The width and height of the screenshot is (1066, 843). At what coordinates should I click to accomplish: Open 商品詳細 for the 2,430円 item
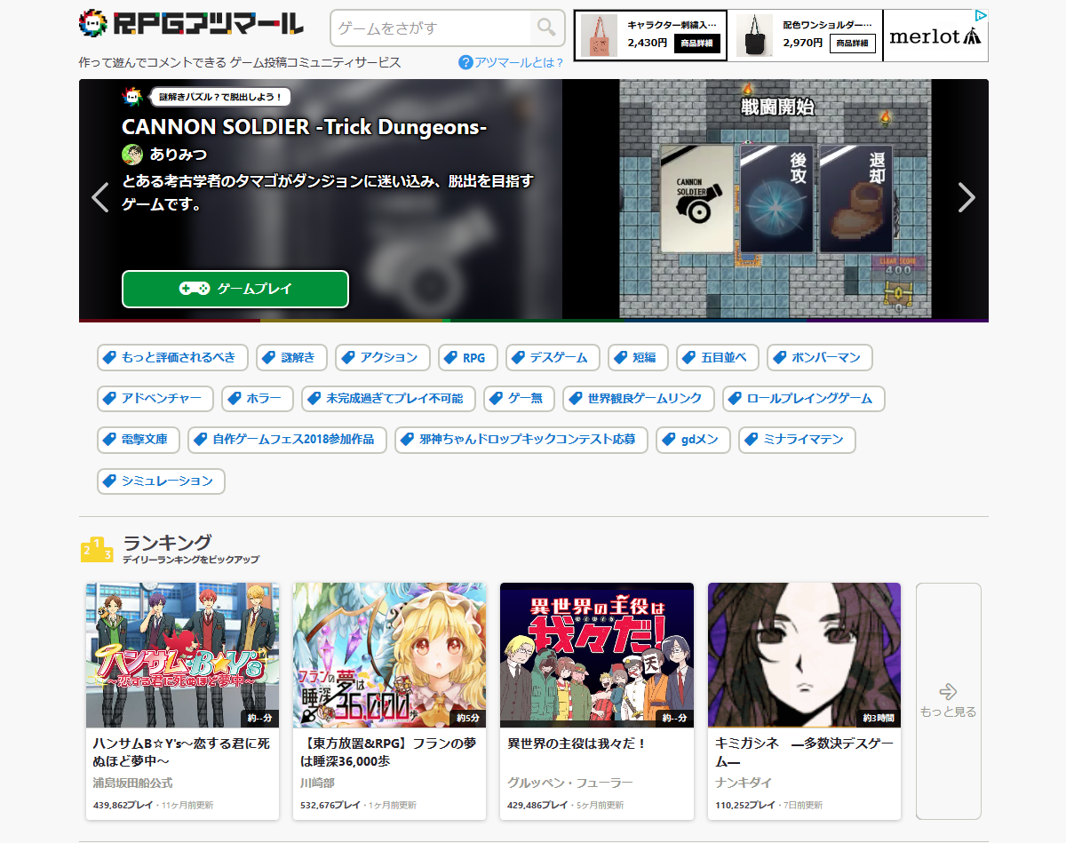pos(696,43)
